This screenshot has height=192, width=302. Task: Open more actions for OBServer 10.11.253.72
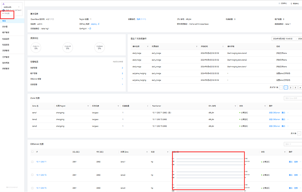[x=300, y=175]
